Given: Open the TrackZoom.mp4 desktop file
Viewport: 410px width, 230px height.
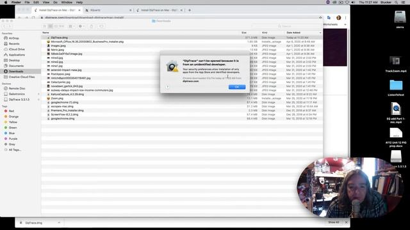Looking at the screenshot, I should click(396, 64).
